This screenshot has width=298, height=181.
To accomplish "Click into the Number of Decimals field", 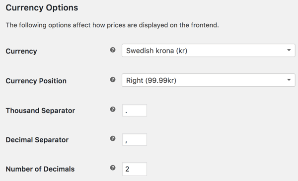I will (135, 169).
